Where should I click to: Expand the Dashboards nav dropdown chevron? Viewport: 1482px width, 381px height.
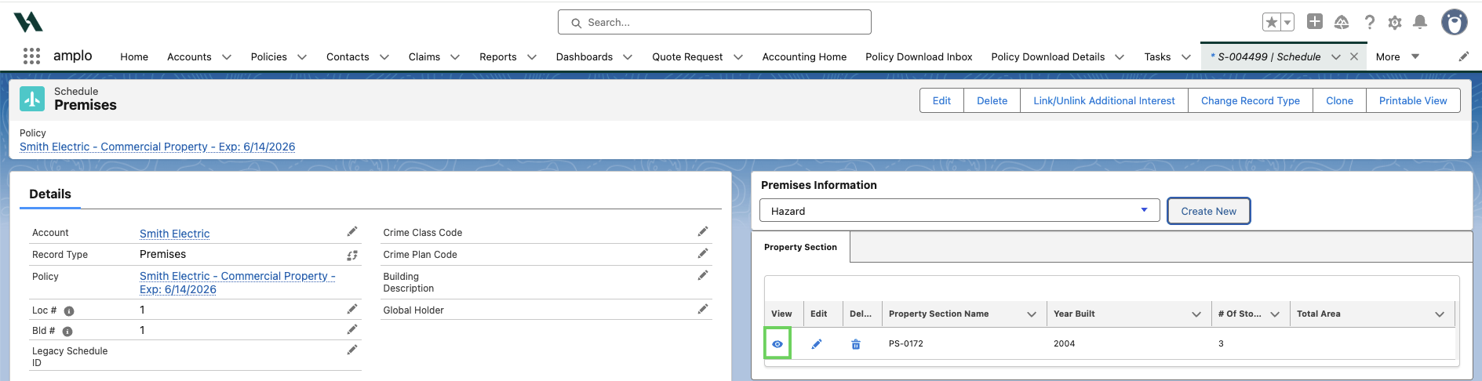pos(628,56)
